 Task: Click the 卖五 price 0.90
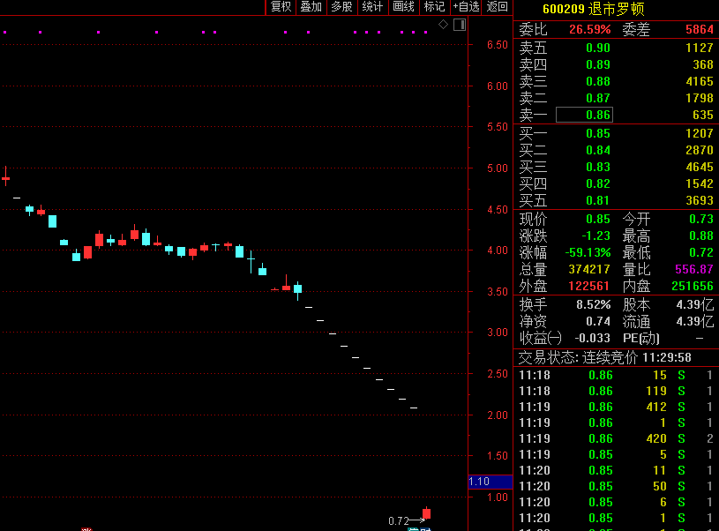tap(598, 48)
